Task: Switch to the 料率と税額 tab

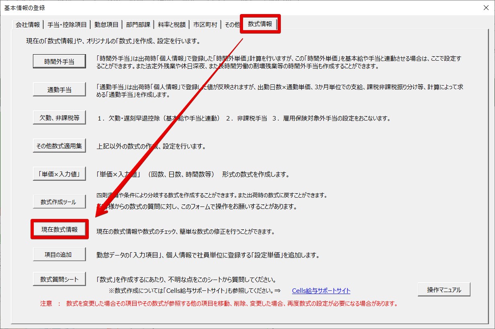Action: 172,25
